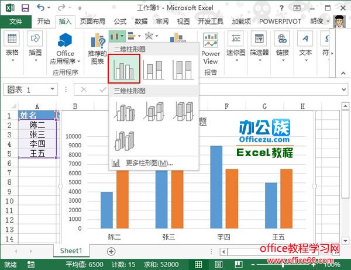Choose the 2D stacked column chart

click(x=153, y=70)
